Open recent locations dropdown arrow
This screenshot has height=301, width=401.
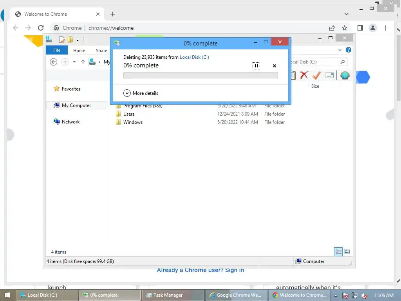(x=74, y=62)
